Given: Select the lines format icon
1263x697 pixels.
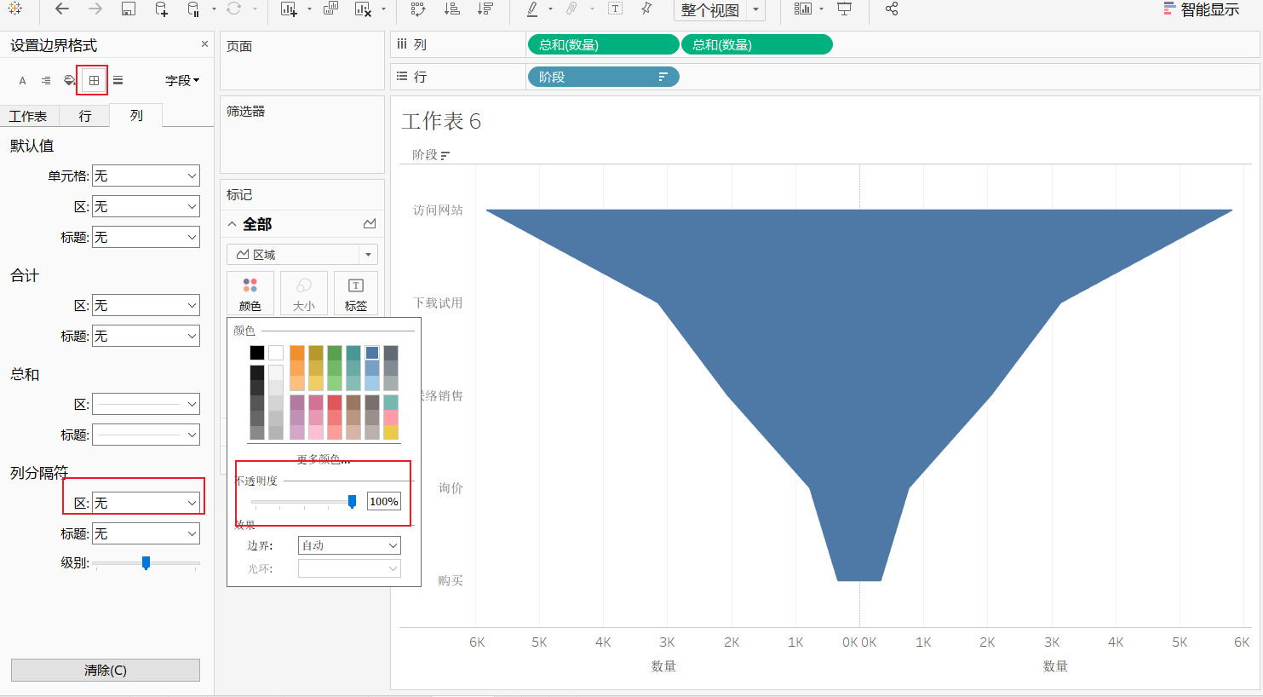Looking at the screenshot, I should pos(118,80).
